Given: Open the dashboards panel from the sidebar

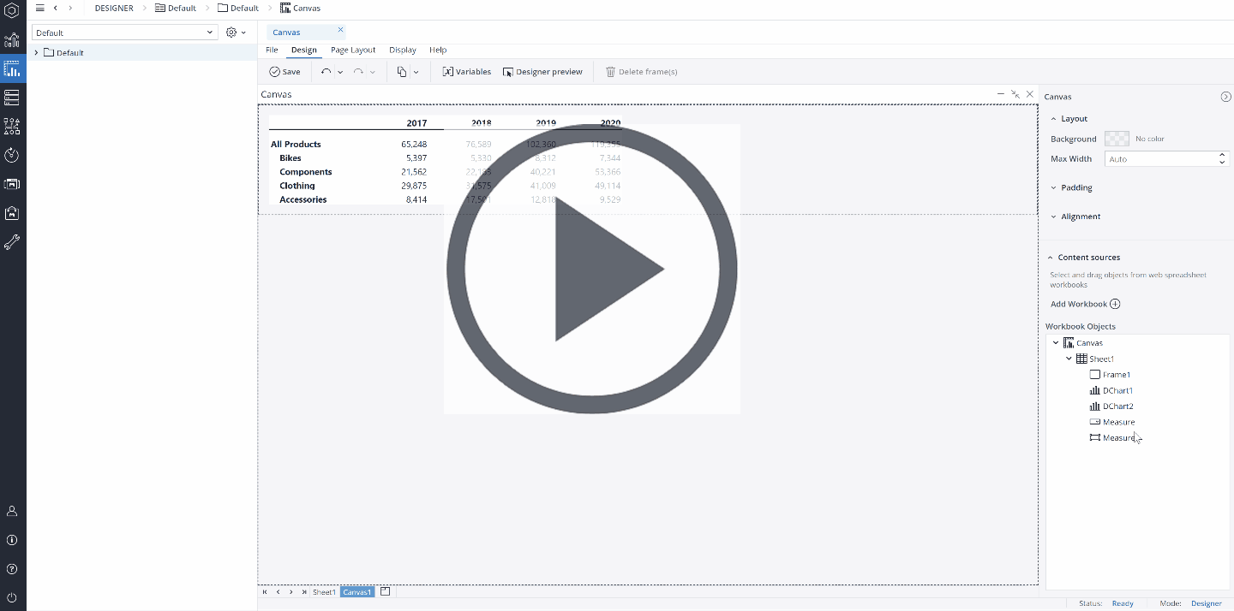Looking at the screenshot, I should point(11,69).
